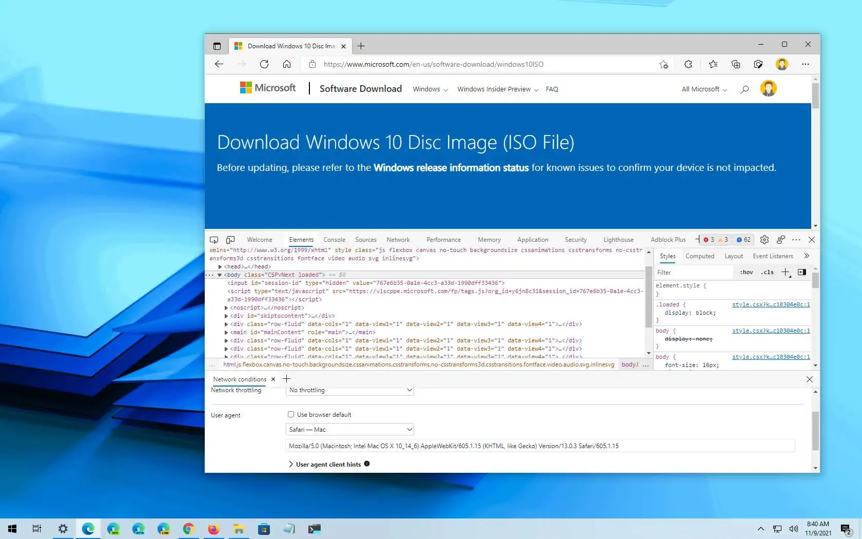Show user agent client hints info icon

click(367, 464)
